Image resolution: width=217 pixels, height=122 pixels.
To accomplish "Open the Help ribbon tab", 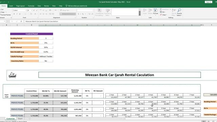I will [60, 6].
